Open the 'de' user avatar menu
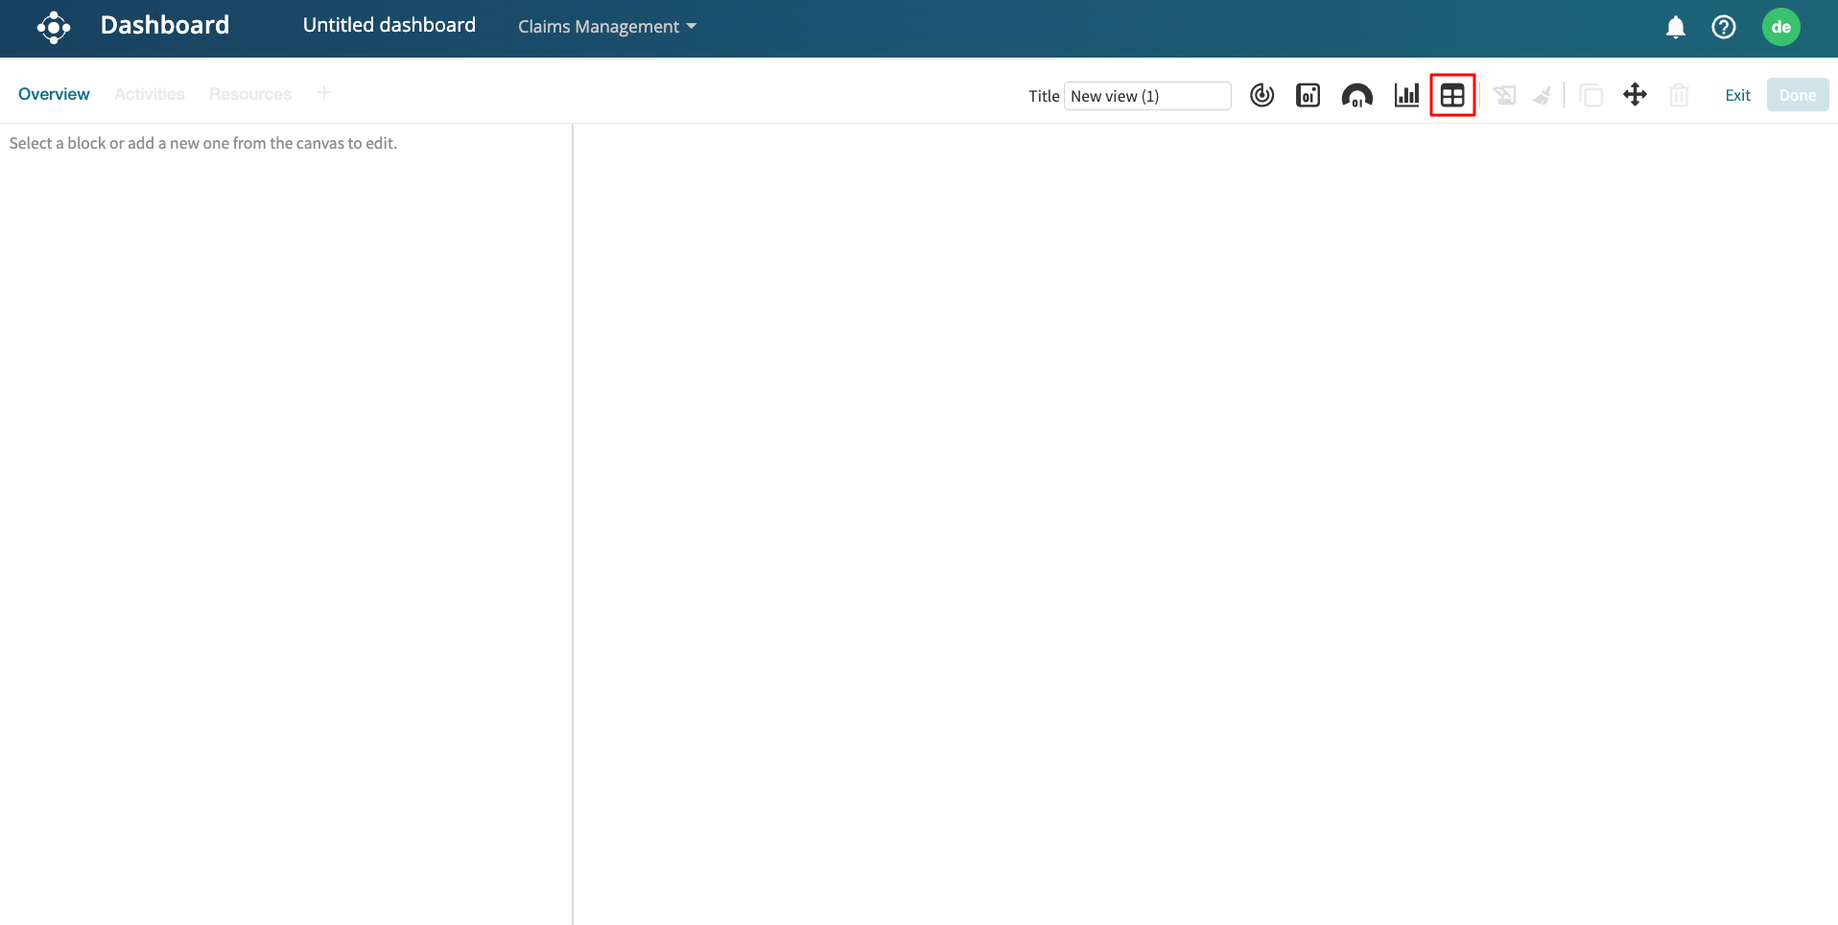The image size is (1838, 925). point(1780,27)
